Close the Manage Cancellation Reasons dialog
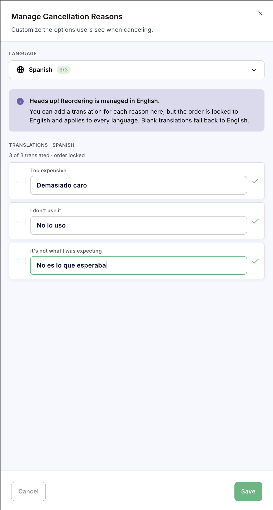This screenshot has width=273, height=510. pos(260,13)
